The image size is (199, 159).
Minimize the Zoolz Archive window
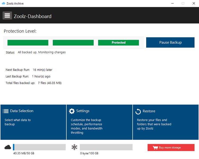pyautogui.click(x=172, y=3)
